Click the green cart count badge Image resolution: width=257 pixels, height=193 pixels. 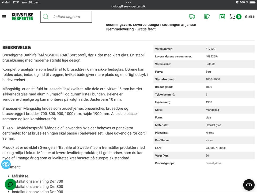[239, 17]
